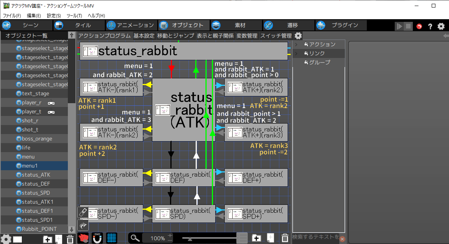The image size is (449, 244).
Task: Click the red undo arrow icon
Action: [x=419, y=26]
